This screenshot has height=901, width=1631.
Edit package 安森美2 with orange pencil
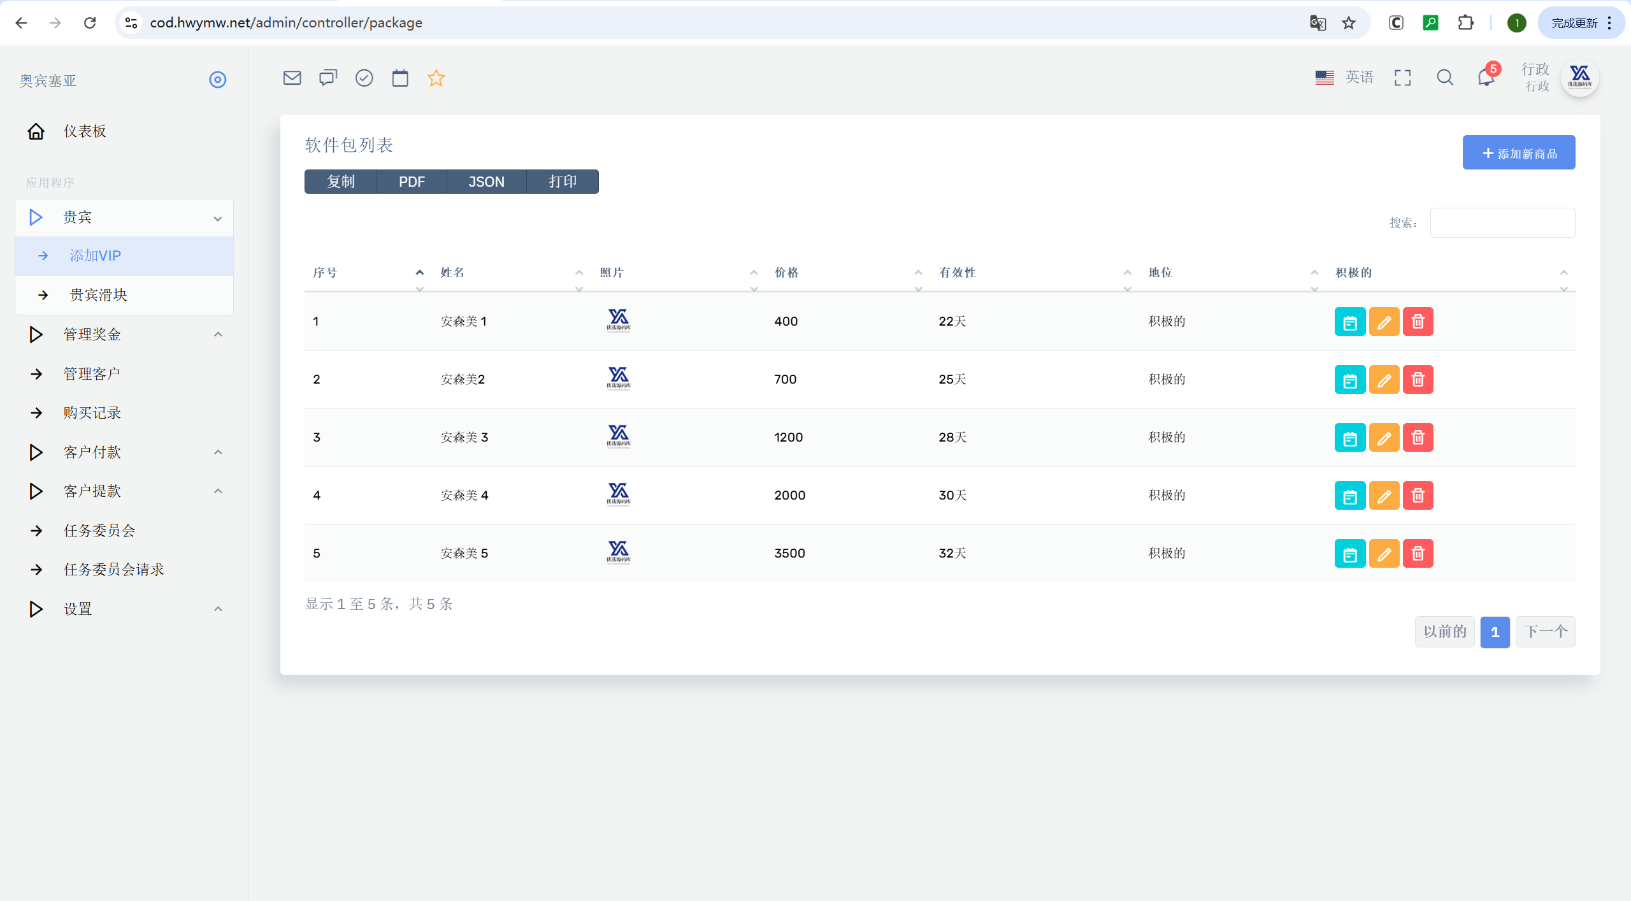pyautogui.click(x=1384, y=380)
